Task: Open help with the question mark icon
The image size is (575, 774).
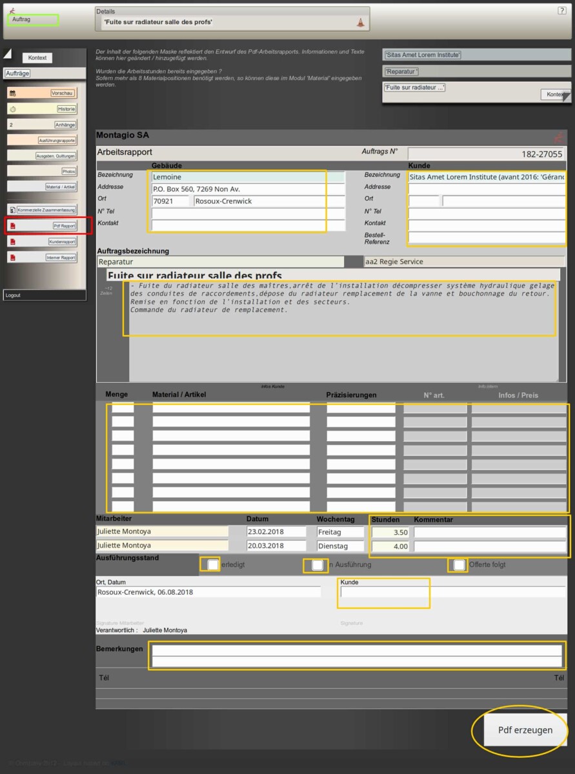Action: (561, 10)
